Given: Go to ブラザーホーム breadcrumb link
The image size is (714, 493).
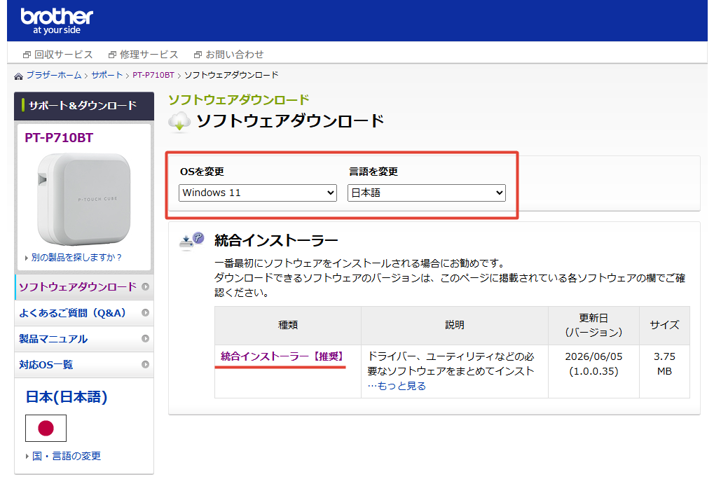Looking at the screenshot, I should (x=54, y=75).
